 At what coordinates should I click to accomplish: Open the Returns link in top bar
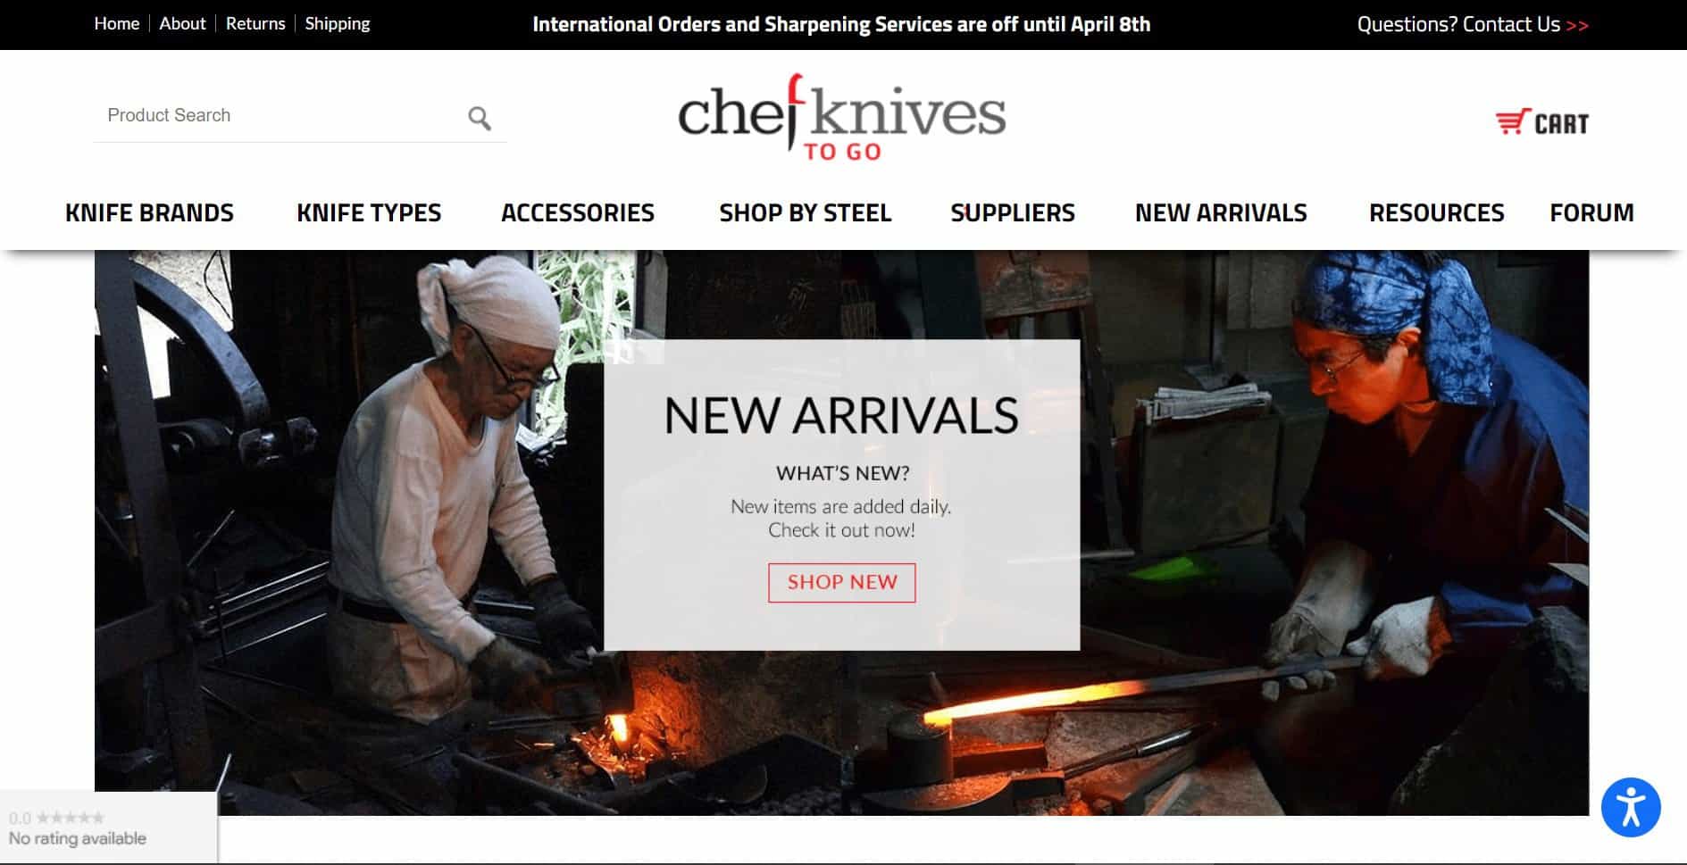255,23
